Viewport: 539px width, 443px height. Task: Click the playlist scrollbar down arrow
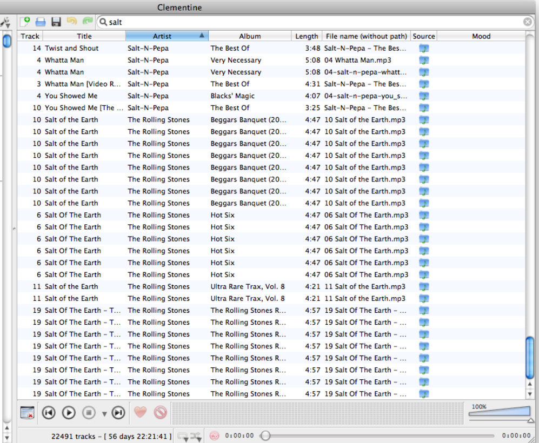(x=530, y=394)
